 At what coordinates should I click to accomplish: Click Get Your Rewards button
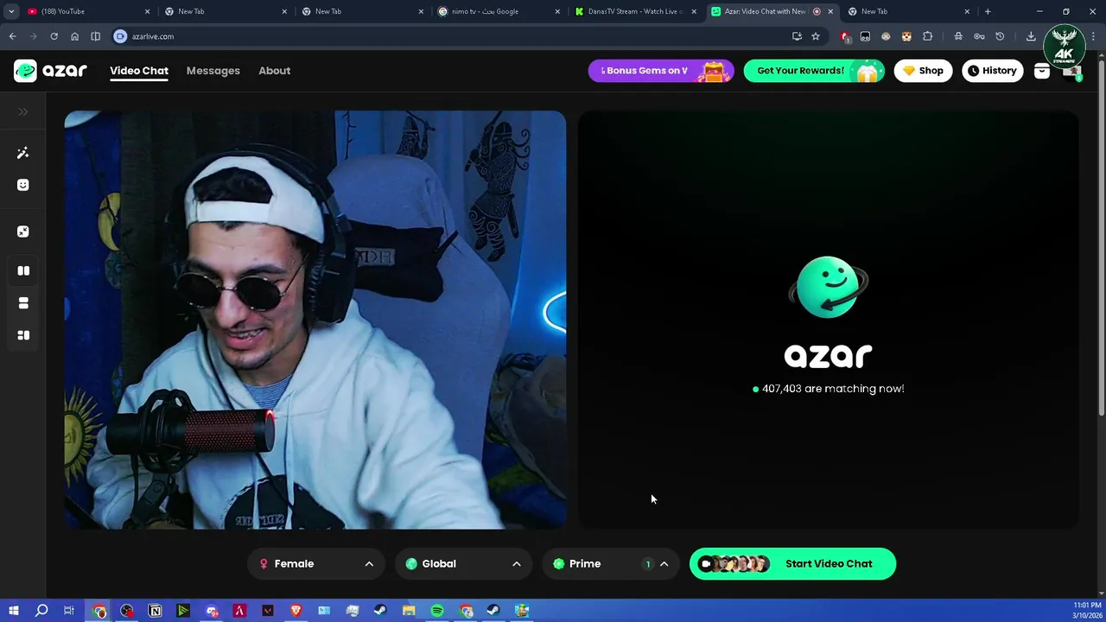[x=814, y=71]
